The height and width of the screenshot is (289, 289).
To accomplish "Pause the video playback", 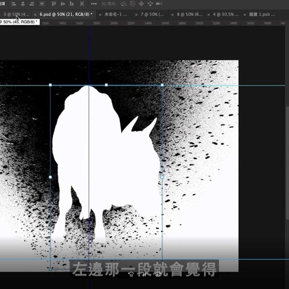I will click(144, 274).
